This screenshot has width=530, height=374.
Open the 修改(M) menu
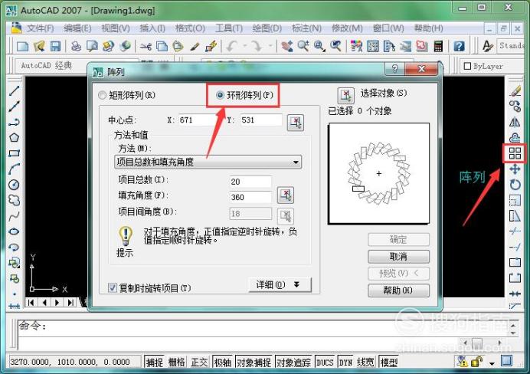pyautogui.click(x=347, y=28)
